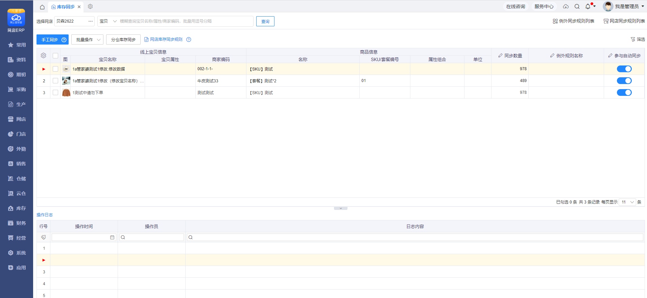Focus 日志内容 filter search field
The width and height of the screenshot is (647, 298).
pos(415,237)
